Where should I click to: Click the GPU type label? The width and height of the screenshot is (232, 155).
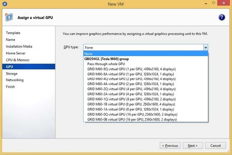pyautogui.click(x=71, y=47)
